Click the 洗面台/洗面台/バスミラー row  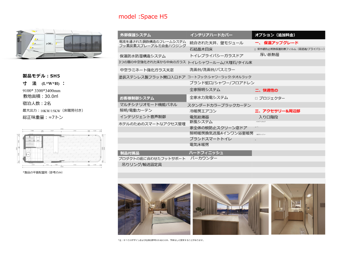tap(212, 70)
